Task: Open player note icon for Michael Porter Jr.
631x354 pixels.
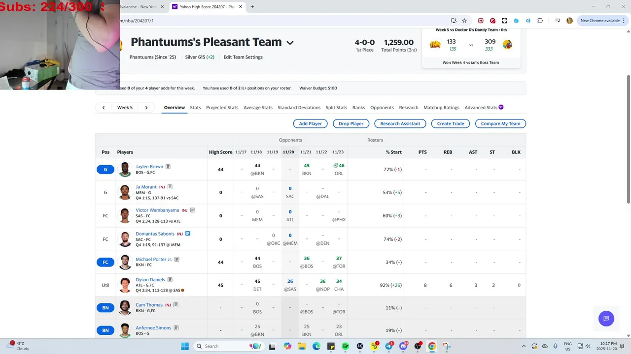Action: click(x=177, y=259)
